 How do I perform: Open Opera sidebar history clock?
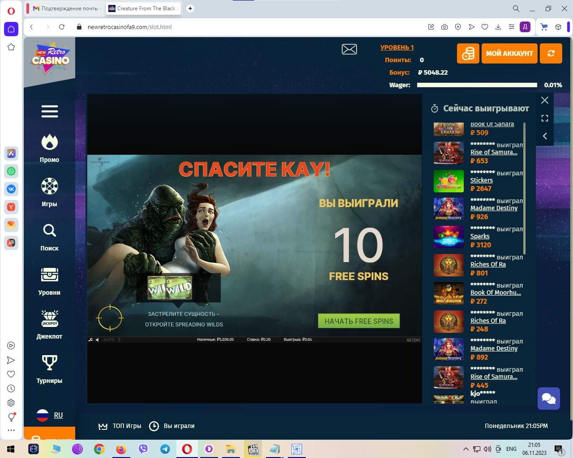pos(11,389)
